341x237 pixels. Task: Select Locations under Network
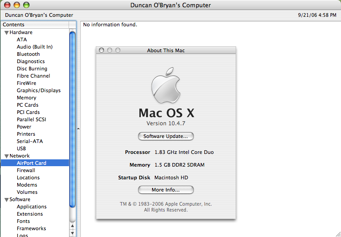pos(28,178)
